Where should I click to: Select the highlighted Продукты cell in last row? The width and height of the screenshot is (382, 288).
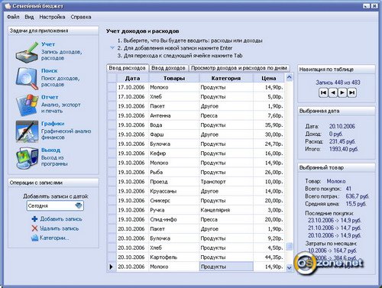point(226,267)
